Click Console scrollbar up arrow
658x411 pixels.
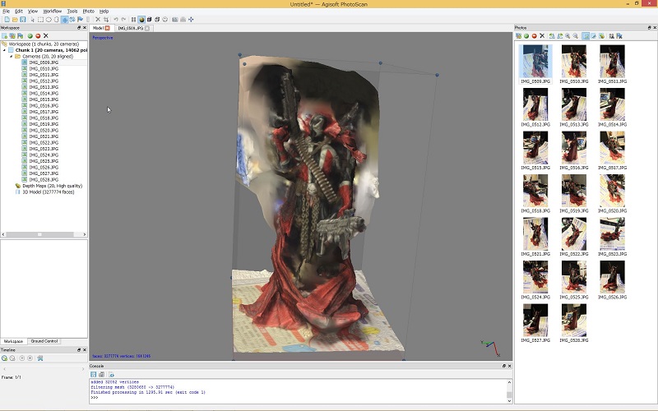pyautogui.click(x=509, y=382)
